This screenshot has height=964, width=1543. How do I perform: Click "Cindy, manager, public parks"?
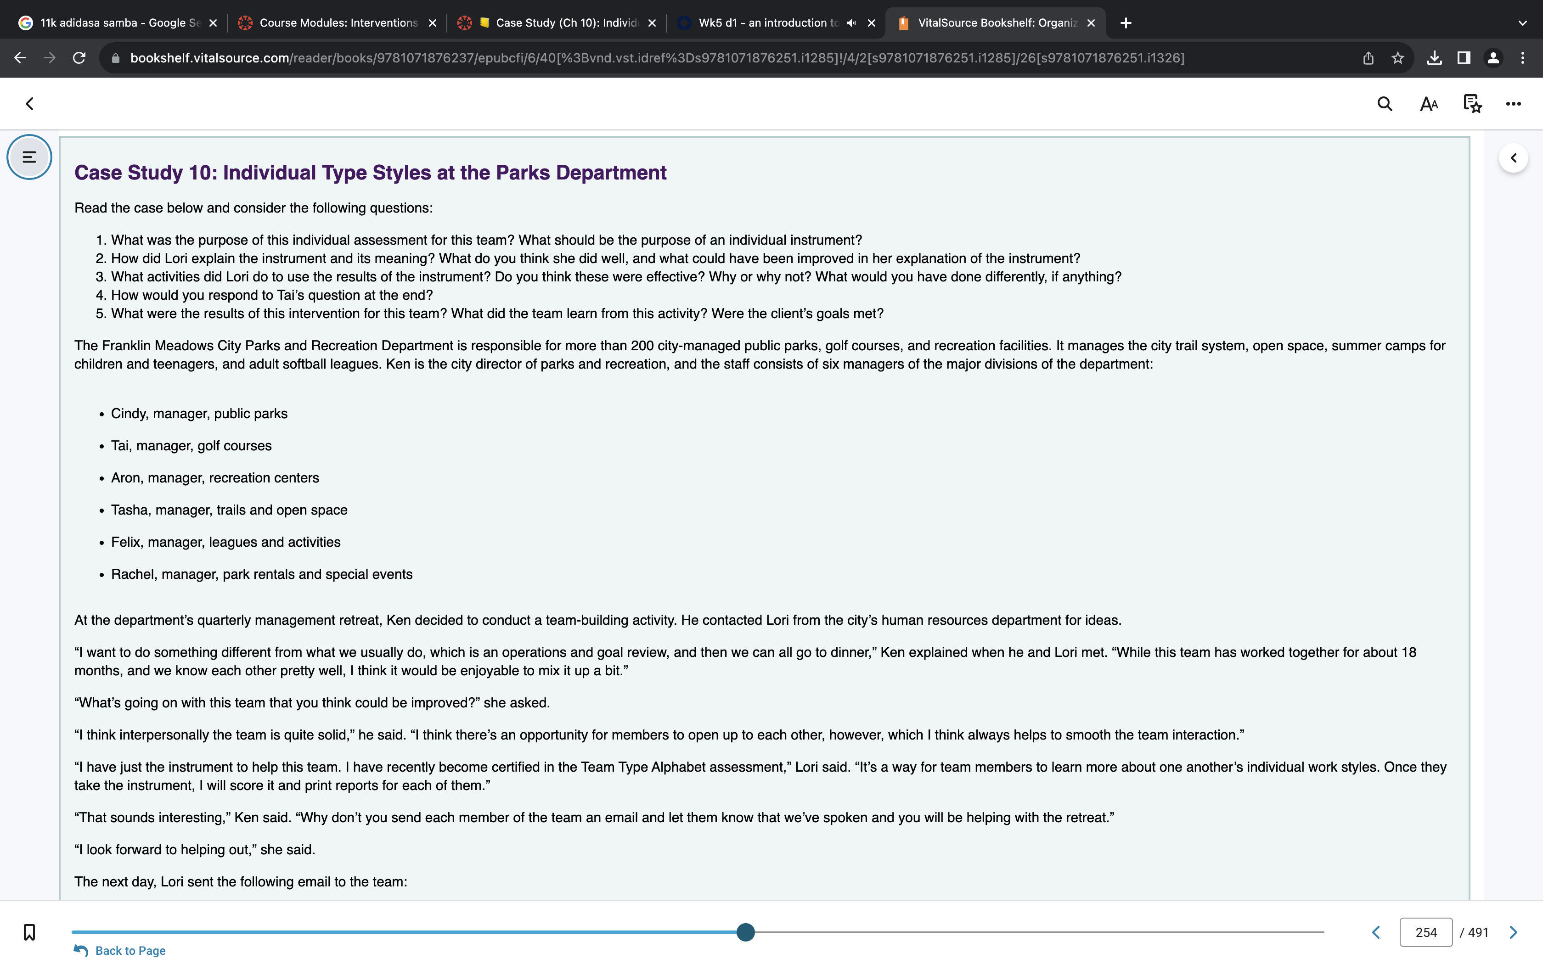pos(199,414)
